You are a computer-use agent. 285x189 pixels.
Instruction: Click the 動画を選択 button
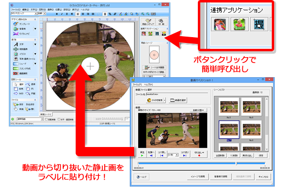(178, 100)
